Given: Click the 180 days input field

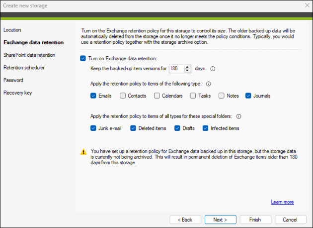Looking at the screenshot, I should [x=177, y=69].
